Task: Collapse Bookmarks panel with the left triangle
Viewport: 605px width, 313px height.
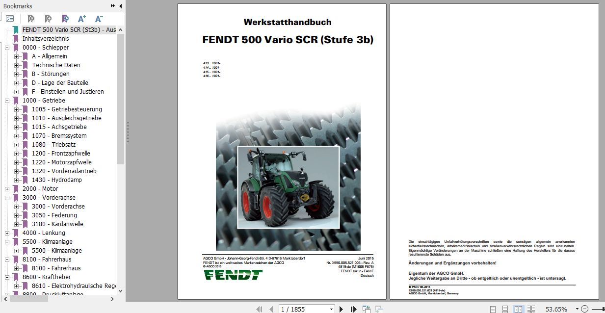Action: pos(120,6)
